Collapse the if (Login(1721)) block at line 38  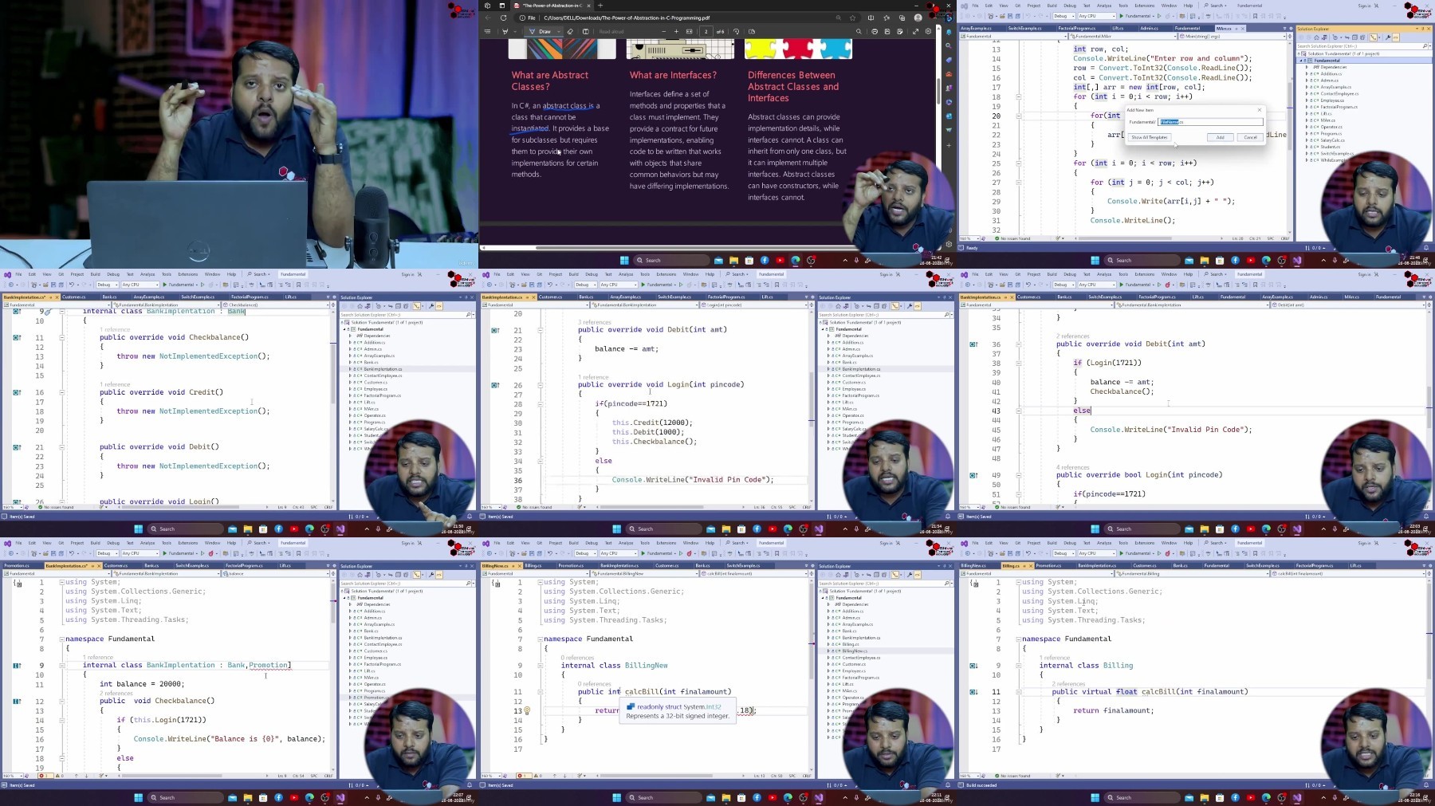[1018, 363]
